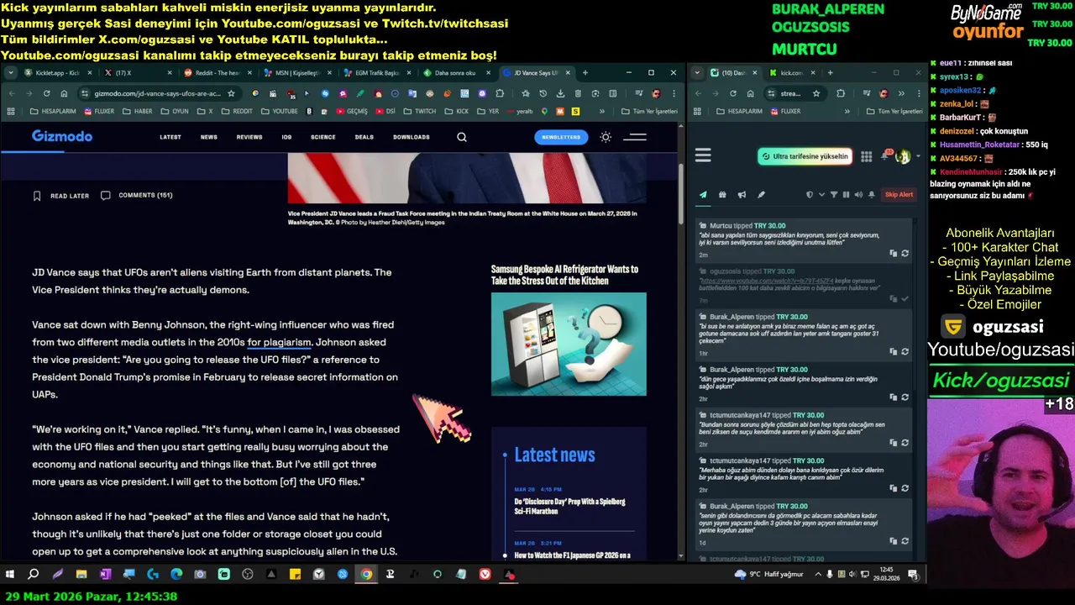This screenshot has height=605, width=1075.
Task: Toggle alert bell icon beside Skip Alert
Action: click(x=872, y=195)
